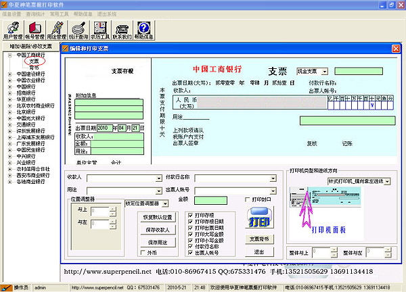406x292 pixels.
Task: Select 背书 under 中国工商银行
Action: pyautogui.click(x=34, y=68)
